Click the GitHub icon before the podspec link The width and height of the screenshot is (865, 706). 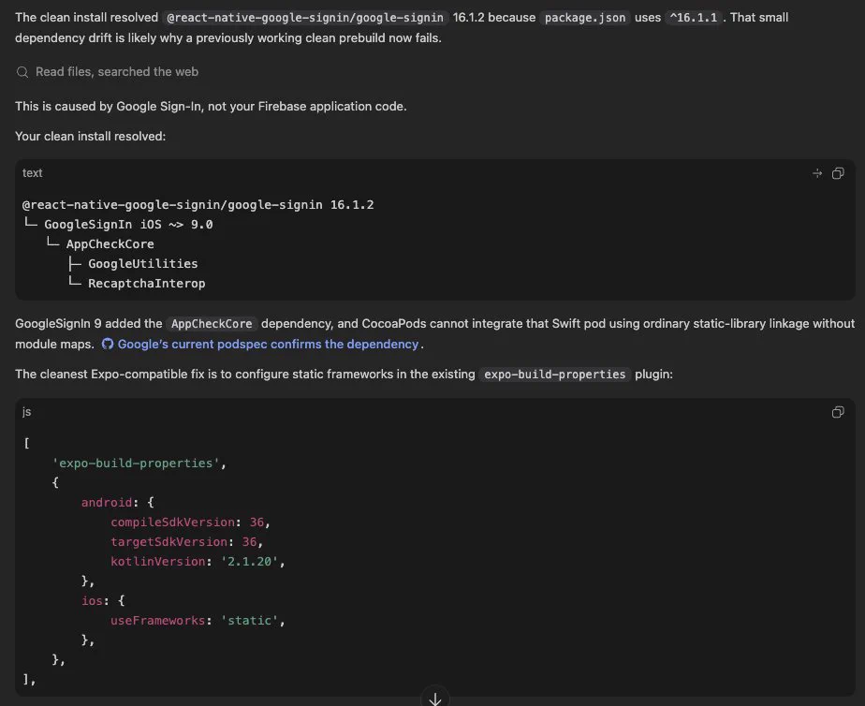pyautogui.click(x=108, y=345)
